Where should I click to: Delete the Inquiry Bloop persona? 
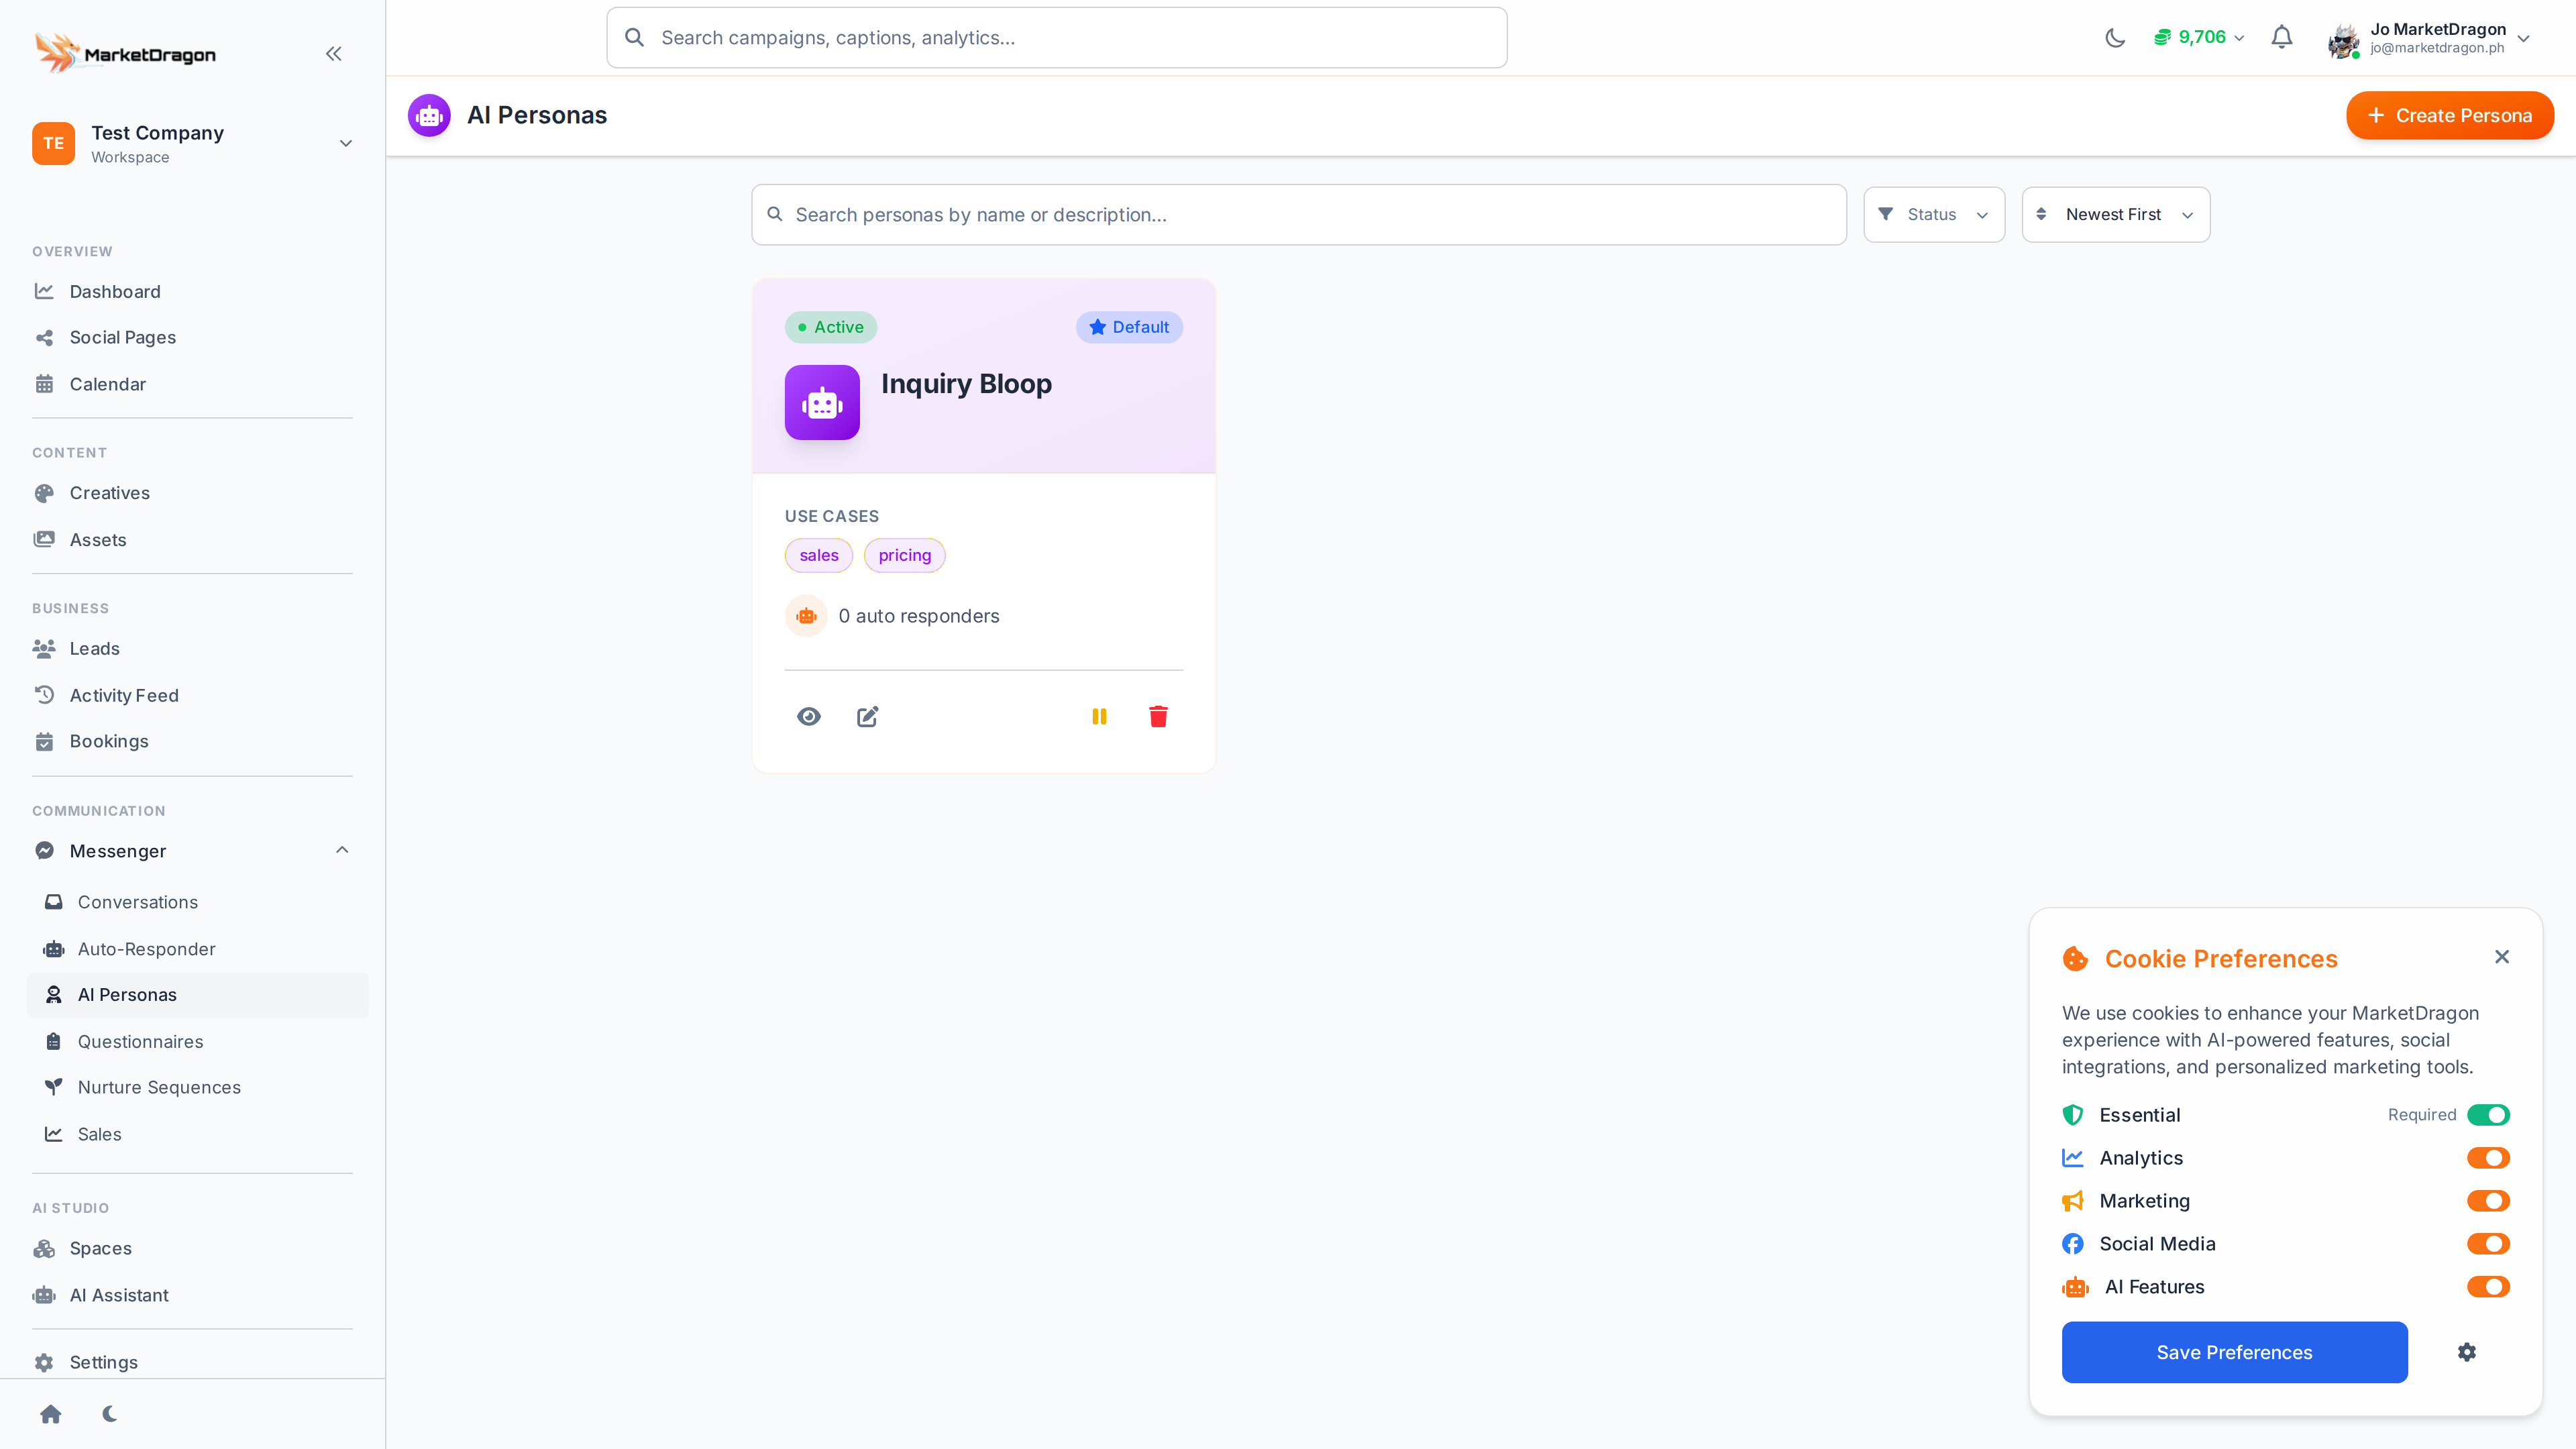click(x=1158, y=717)
